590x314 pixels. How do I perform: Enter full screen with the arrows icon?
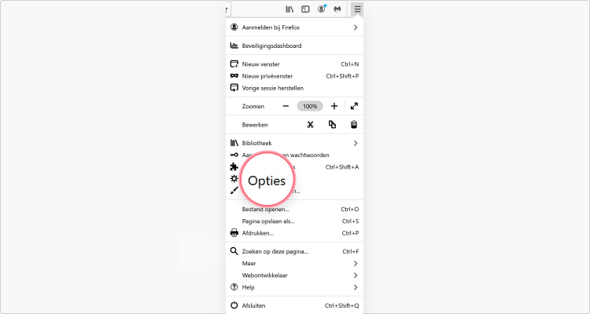[354, 106]
